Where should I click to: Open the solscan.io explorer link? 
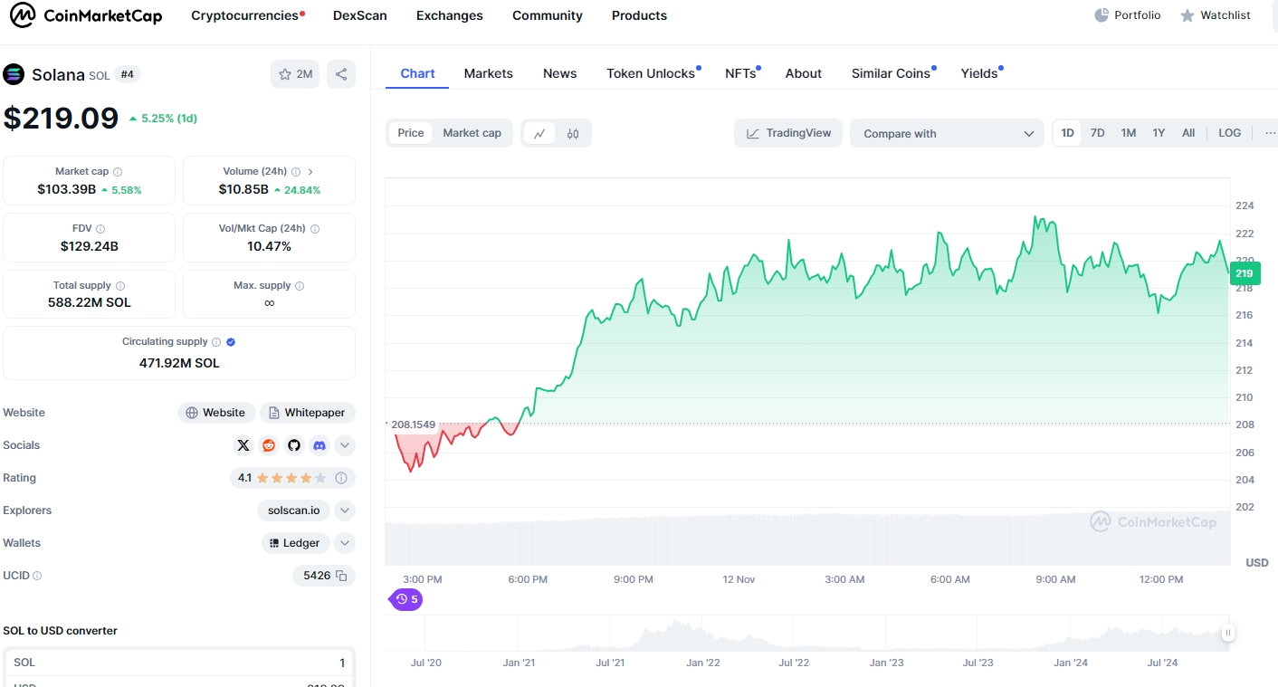[x=294, y=510]
